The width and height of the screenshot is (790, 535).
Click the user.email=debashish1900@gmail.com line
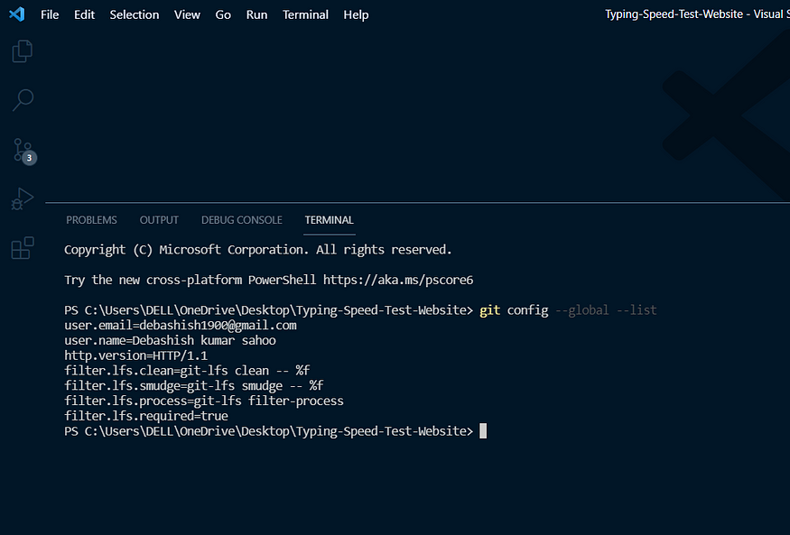click(181, 325)
